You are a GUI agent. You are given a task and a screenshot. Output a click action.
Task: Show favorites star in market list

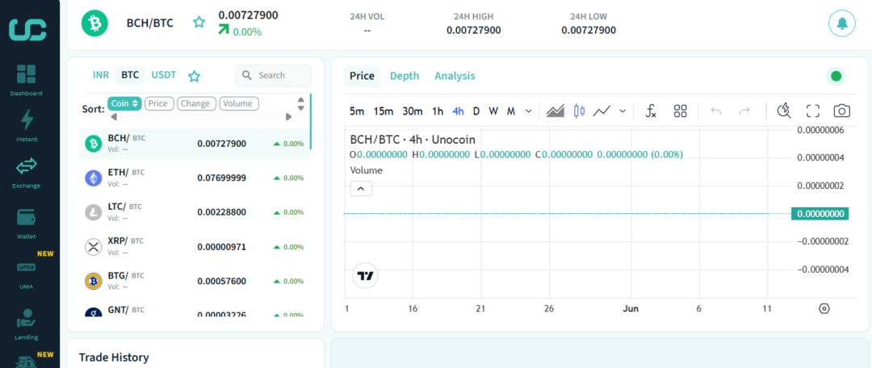tap(194, 76)
